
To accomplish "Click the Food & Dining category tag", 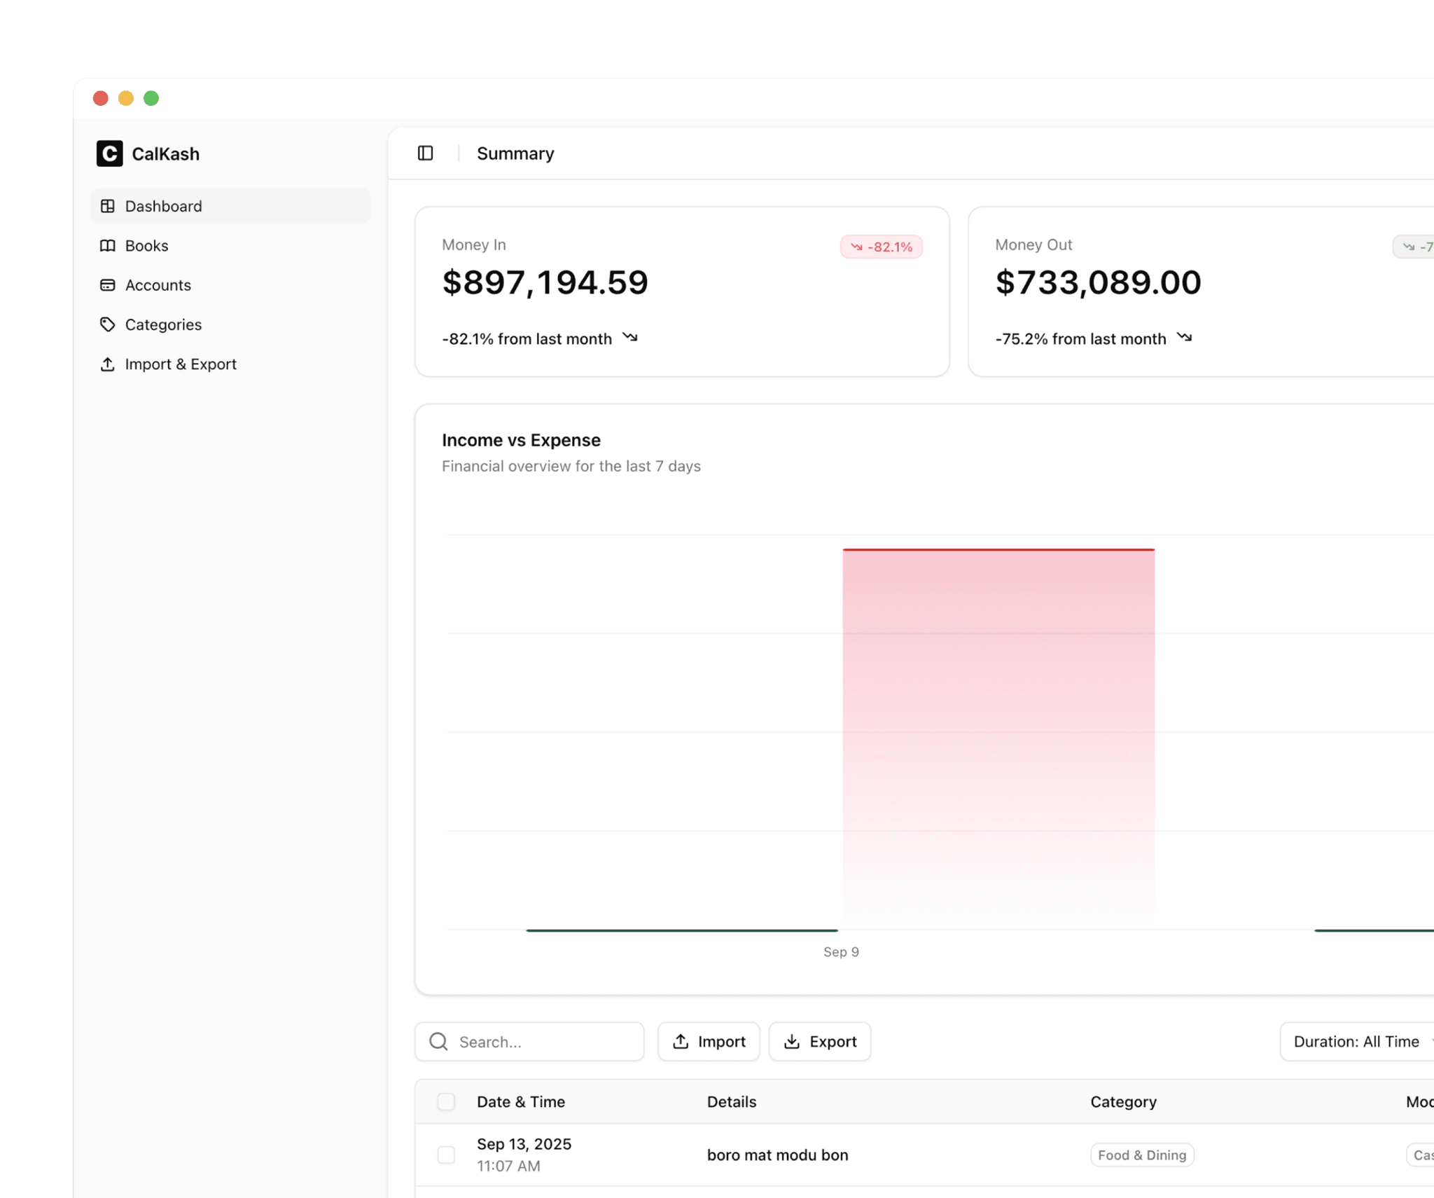I will point(1142,1155).
